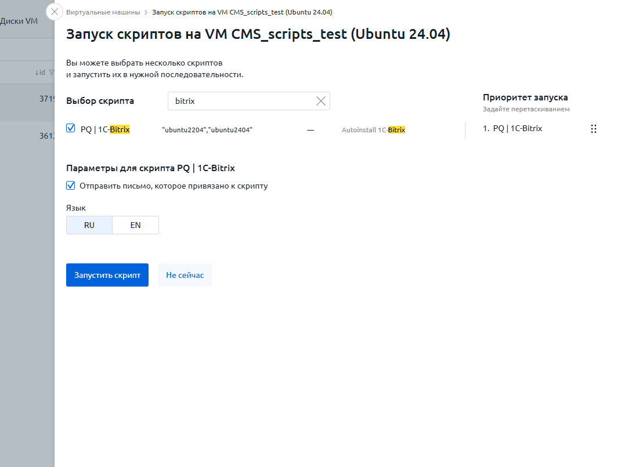Open the Диски VM tab behind the panel
The image size is (632, 467).
point(19,21)
